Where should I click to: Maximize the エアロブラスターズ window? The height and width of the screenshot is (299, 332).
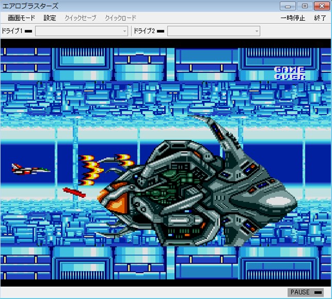[305, 6]
